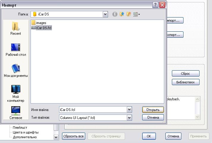The height and width of the screenshot is (143, 212).
Task: Select Цвета и шрифты in the tree
Action: point(26,132)
